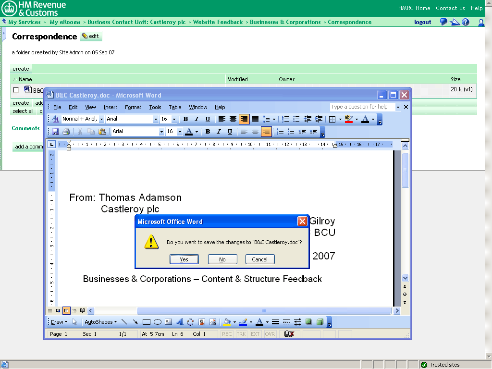Expand the AutoShapes menu
492x369 pixels.
tap(100, 322)
